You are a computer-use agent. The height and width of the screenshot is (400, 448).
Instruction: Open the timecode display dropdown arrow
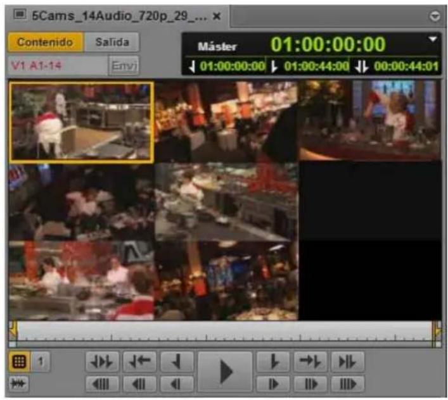[433, 39]
